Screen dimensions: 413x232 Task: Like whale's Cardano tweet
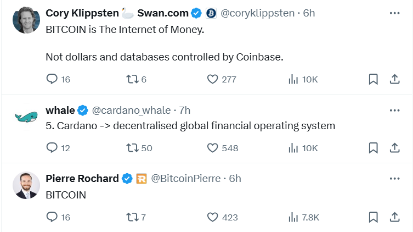(x=213, y=147)
